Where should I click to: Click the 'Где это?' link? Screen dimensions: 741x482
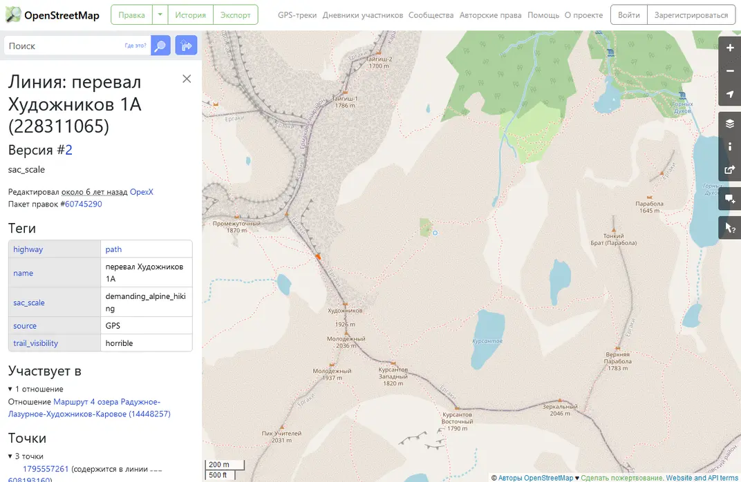click(x=135, y=46)
